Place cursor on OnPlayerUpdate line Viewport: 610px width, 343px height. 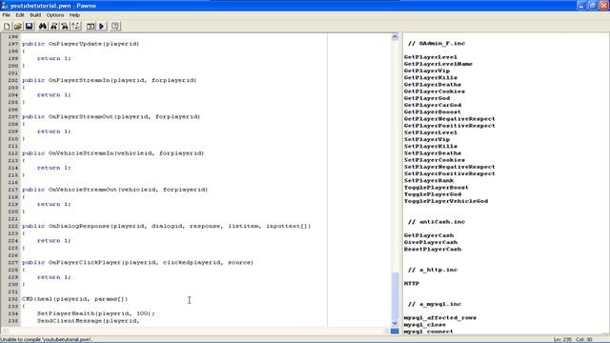click(x=80, y=44)
